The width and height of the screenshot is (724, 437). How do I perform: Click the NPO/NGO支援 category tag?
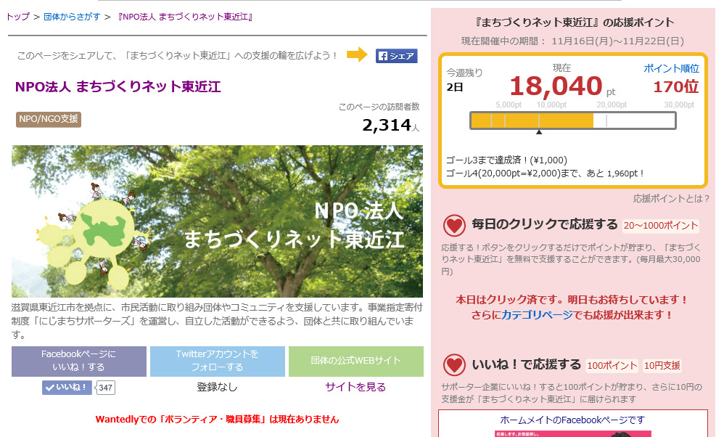[48, 119]
